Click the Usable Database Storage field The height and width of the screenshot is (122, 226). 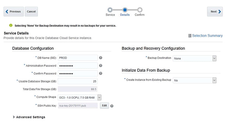(77, 81)
